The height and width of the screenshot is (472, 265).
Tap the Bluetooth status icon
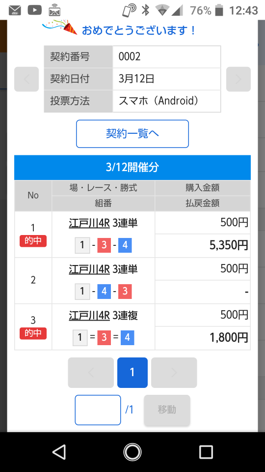click(x=146, y=10)
